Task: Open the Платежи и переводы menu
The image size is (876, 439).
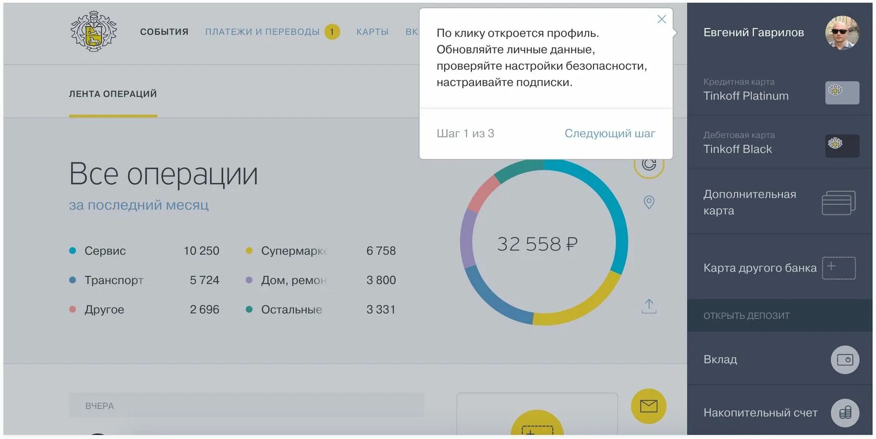Action: point(262,32)
